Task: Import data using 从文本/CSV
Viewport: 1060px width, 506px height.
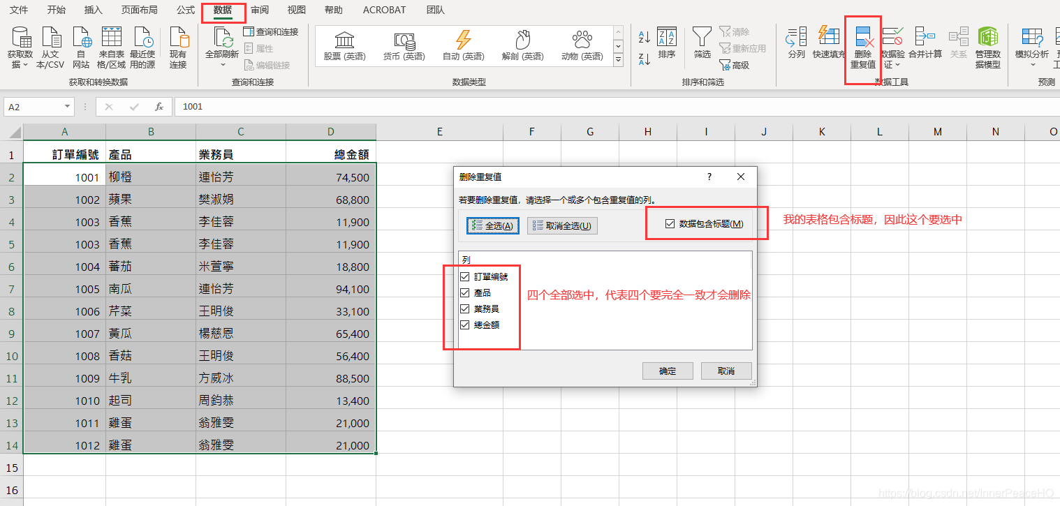Action: (x=50, y=47)
